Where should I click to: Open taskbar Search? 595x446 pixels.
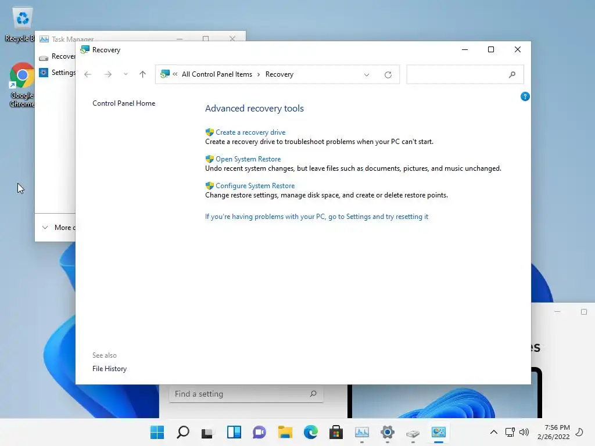pos(183,432)
